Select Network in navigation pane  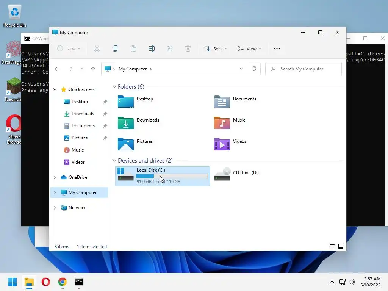[x=77, y=208]
